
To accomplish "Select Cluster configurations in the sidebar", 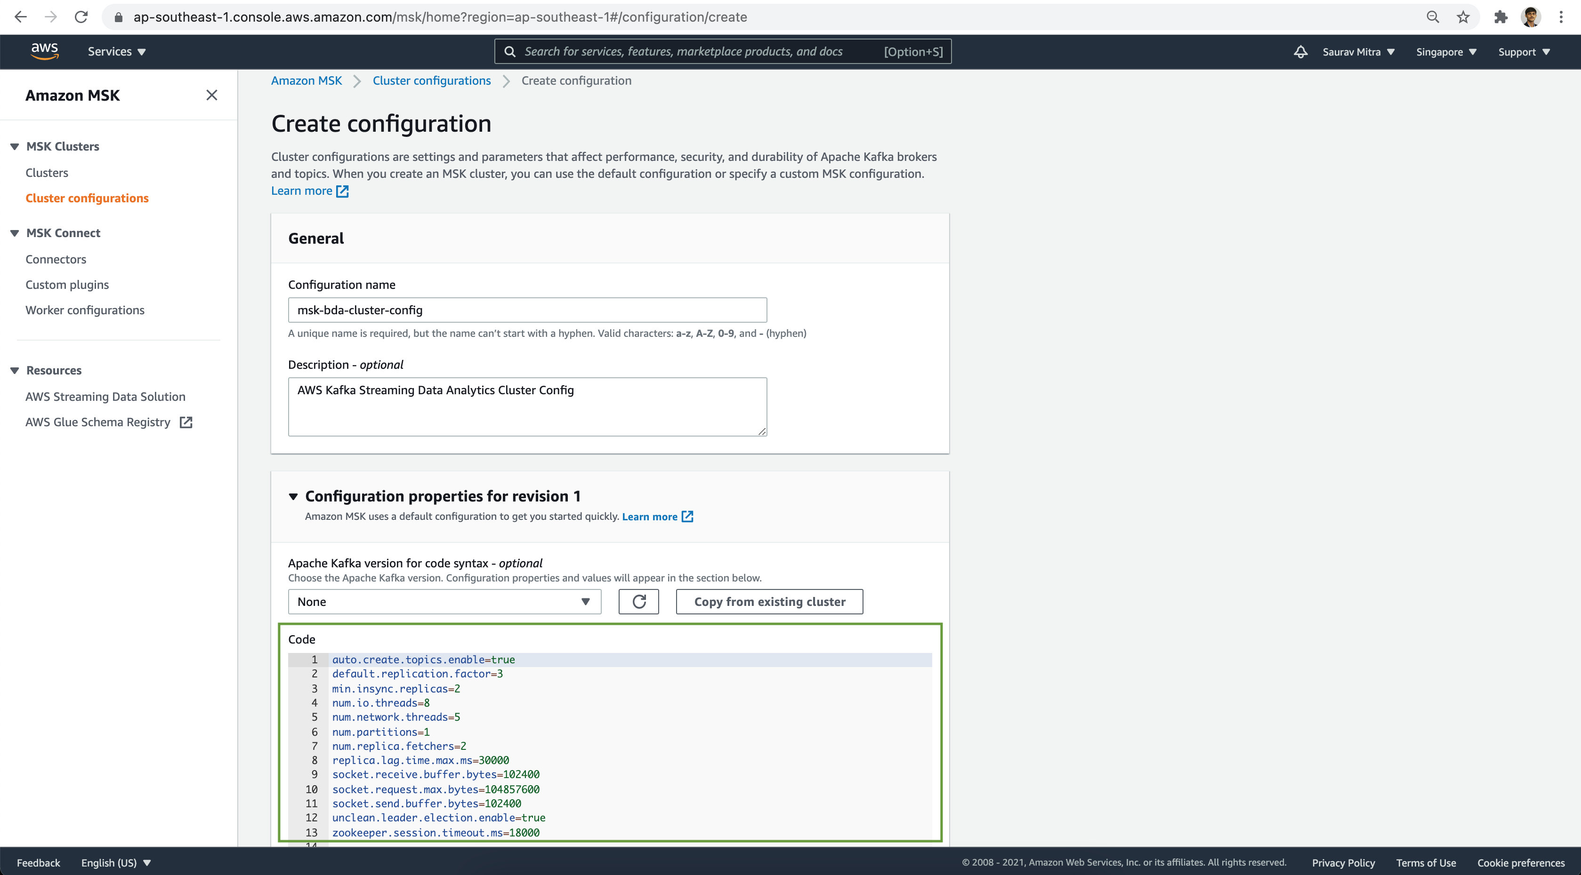I will [87, 198].
